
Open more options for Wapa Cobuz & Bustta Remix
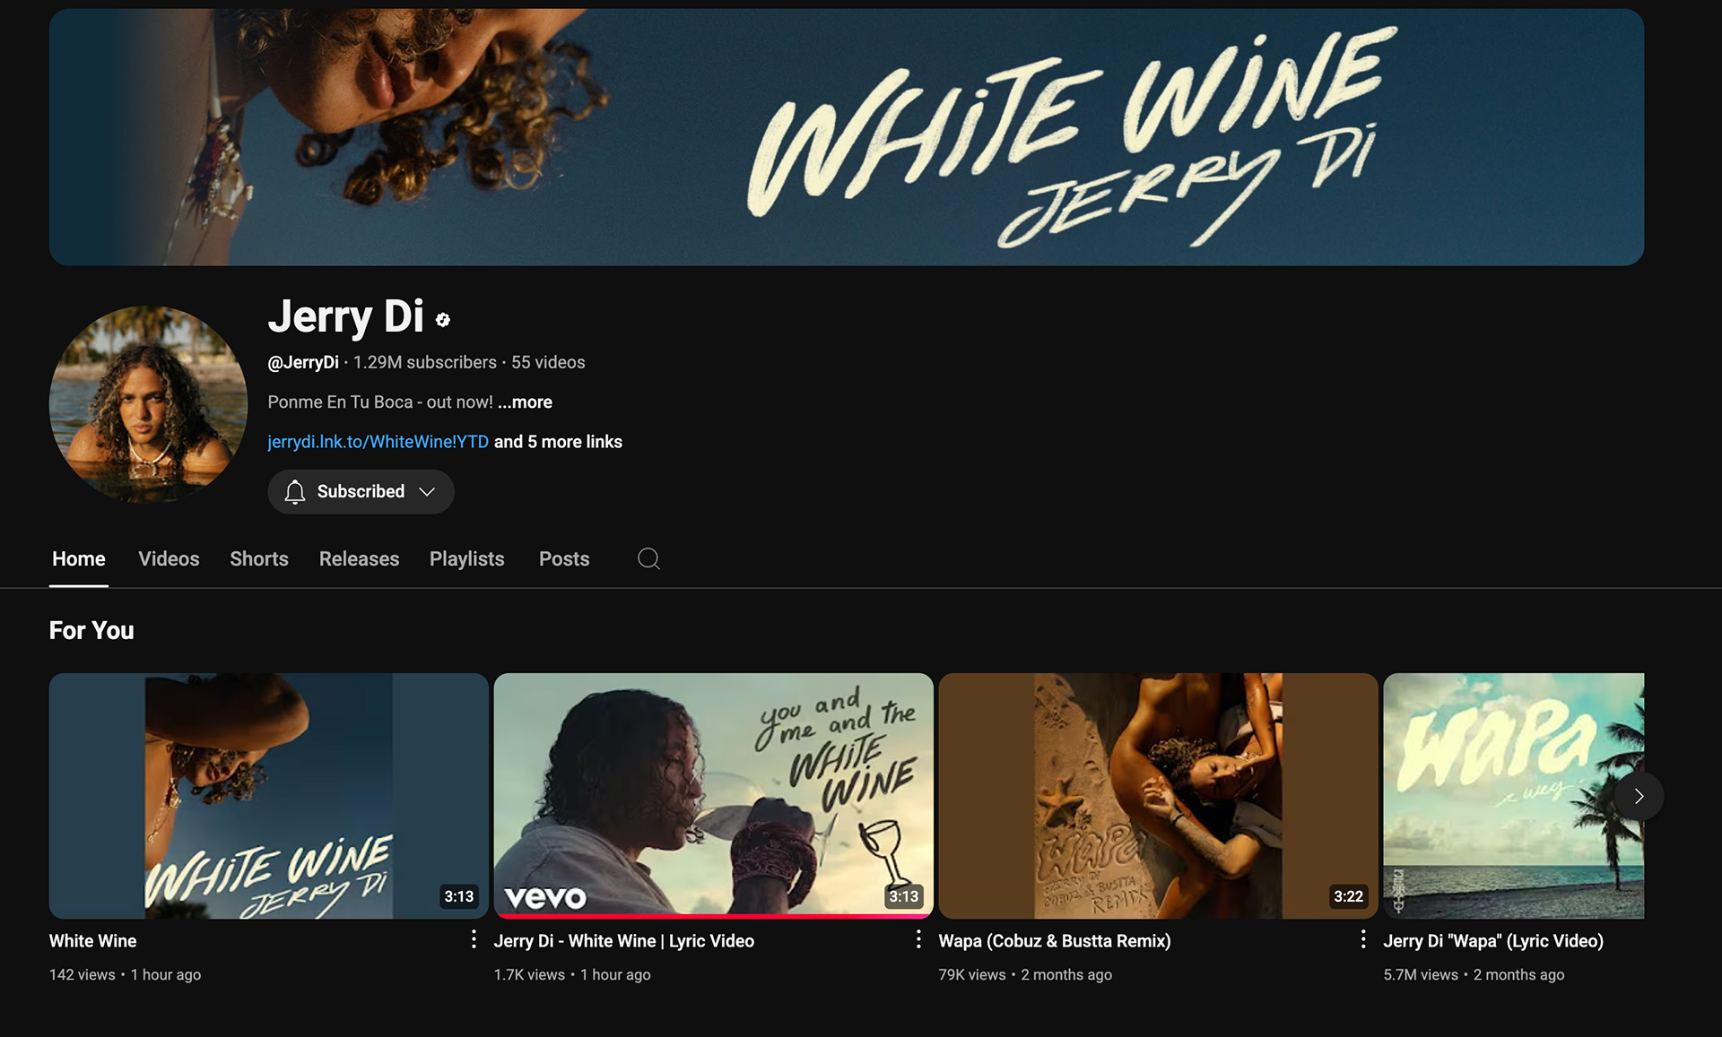(1363, 939)
